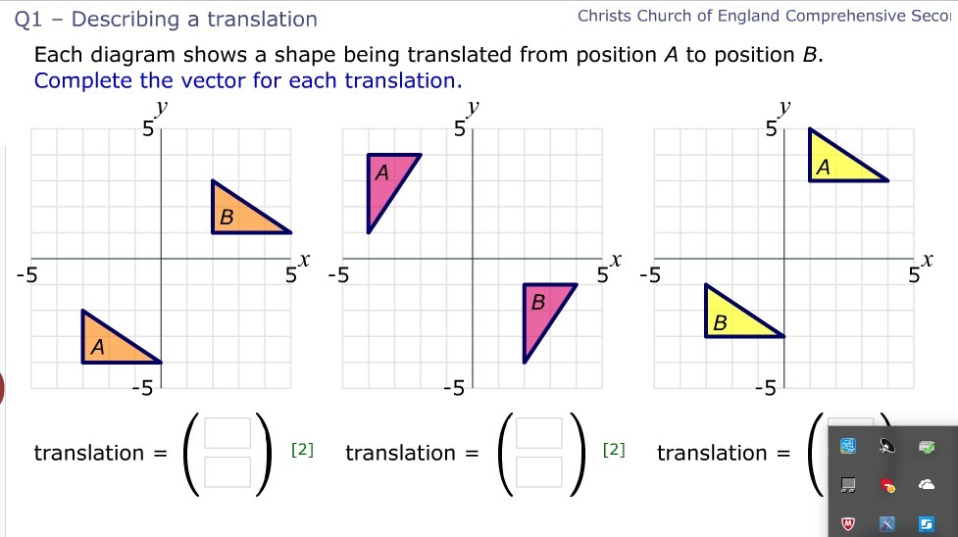
Task: Open the Intel graphics tray icon
Action: (848, 446)
